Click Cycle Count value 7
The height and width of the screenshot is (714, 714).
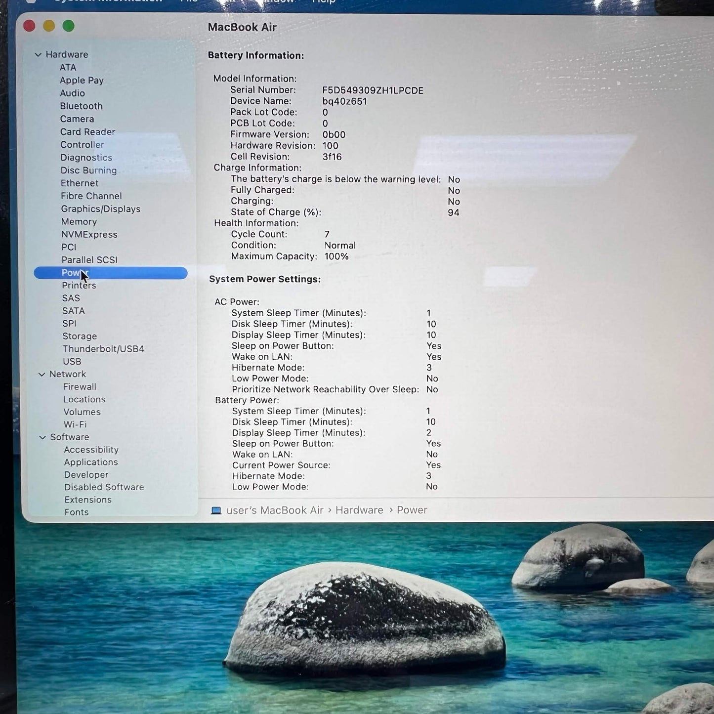327,234
